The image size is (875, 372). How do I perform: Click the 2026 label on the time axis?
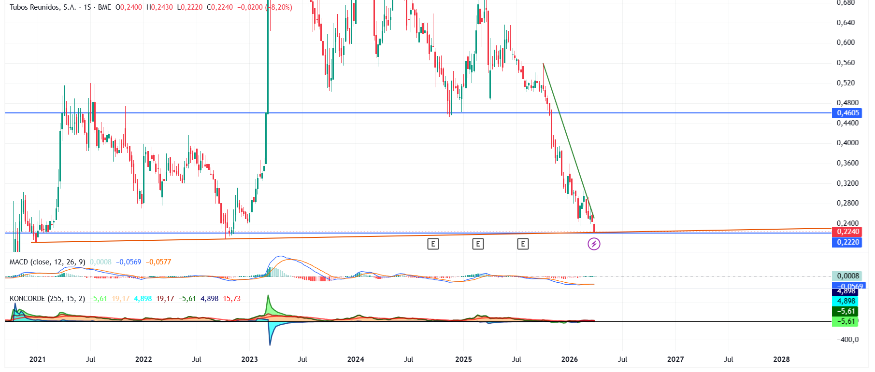(x=570, y=359)
